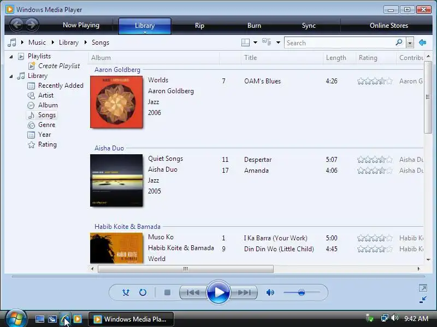This screenshot has width=437, height=327.
Task: Click the Music breadcrumb
Action: [37, 43]
